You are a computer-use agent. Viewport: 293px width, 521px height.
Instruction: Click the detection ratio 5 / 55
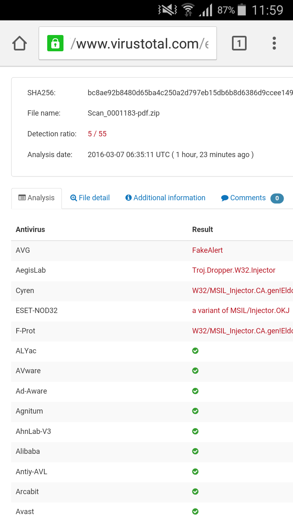97,134
